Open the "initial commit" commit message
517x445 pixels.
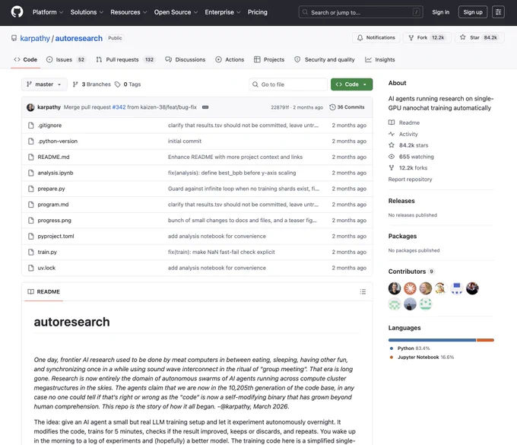185,141
